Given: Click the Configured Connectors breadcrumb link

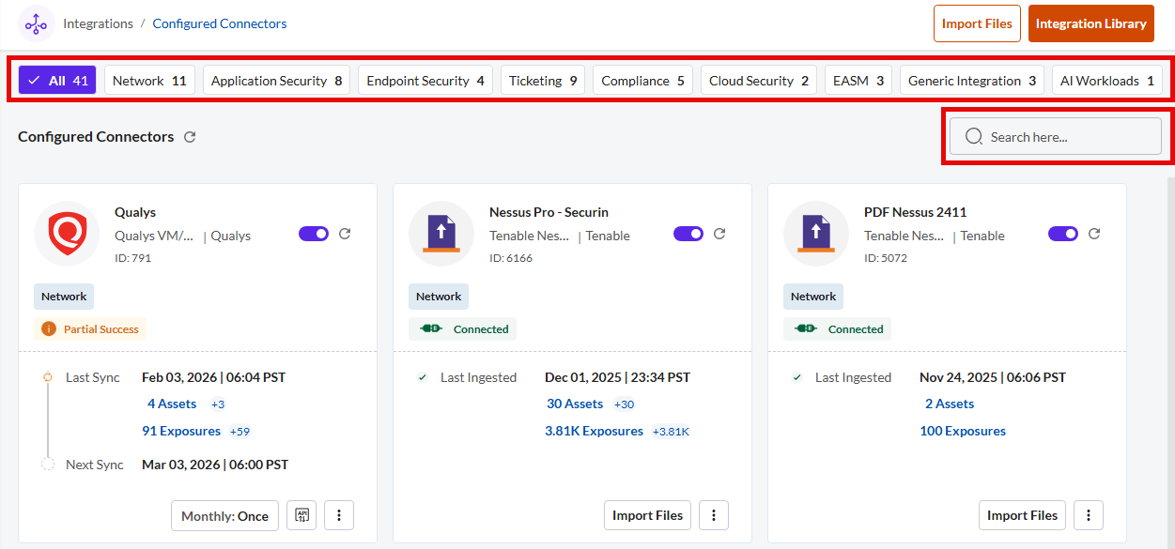Looking at the screenshot, I should [220, 23].
